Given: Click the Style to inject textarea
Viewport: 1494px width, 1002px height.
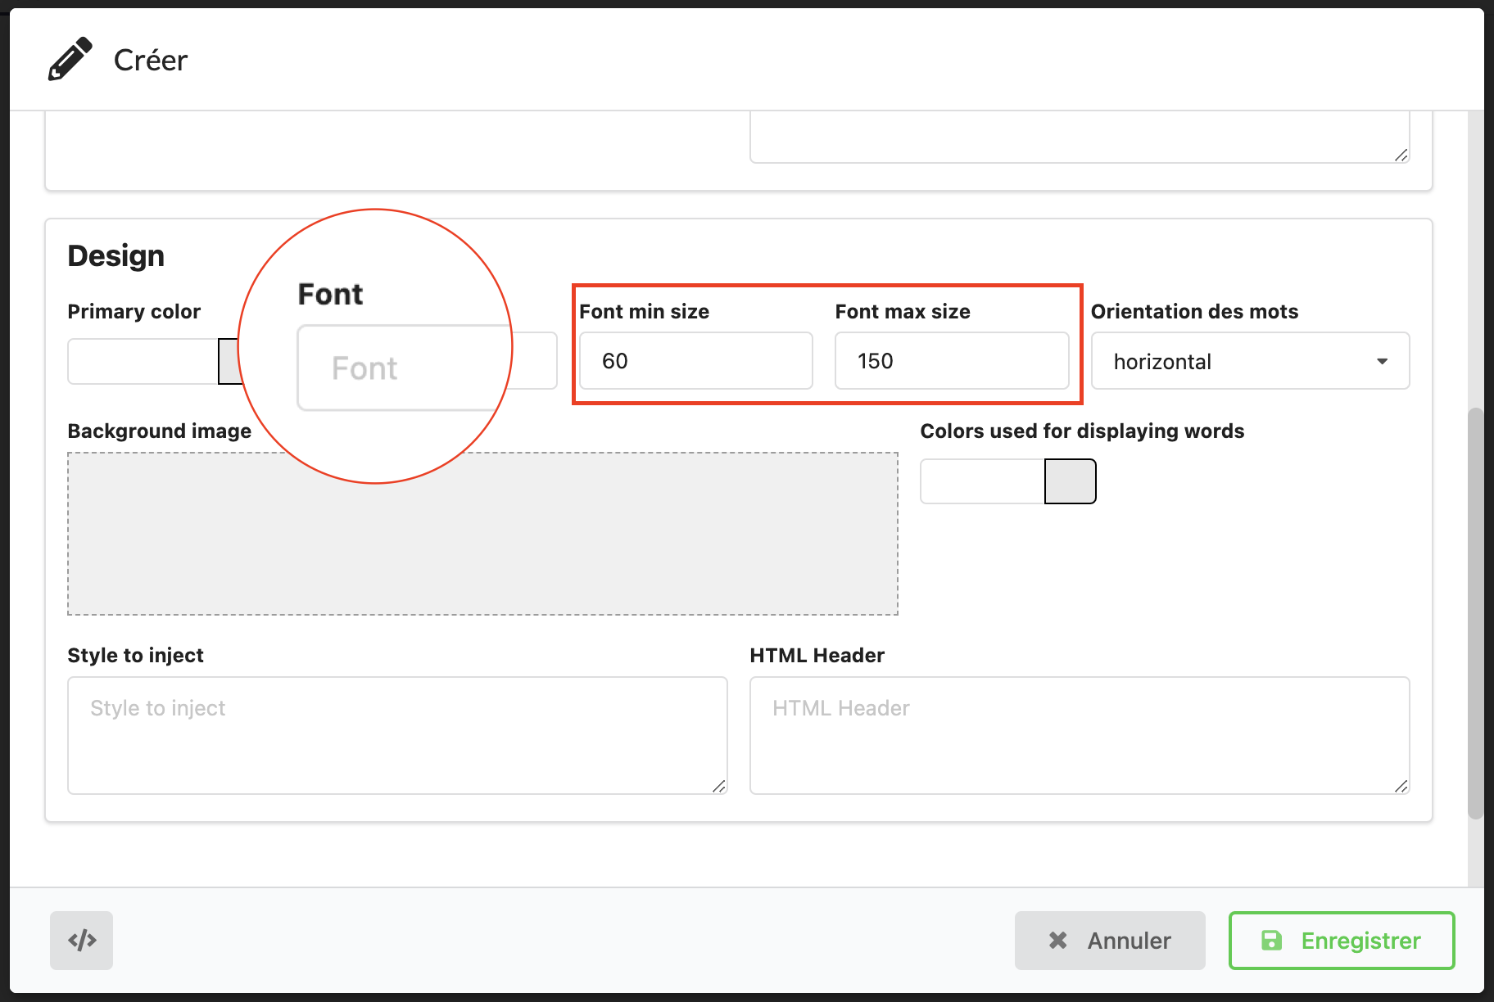Looking at the screenshot, I should point(396,734).
